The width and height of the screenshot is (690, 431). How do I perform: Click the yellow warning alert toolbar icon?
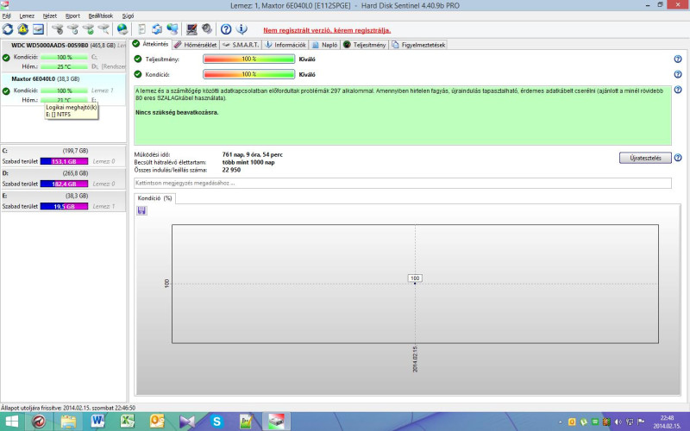tap(23, 29)
